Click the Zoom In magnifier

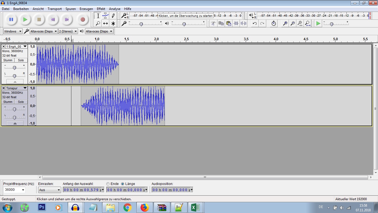pyautogui.click(x=285, y=24)
